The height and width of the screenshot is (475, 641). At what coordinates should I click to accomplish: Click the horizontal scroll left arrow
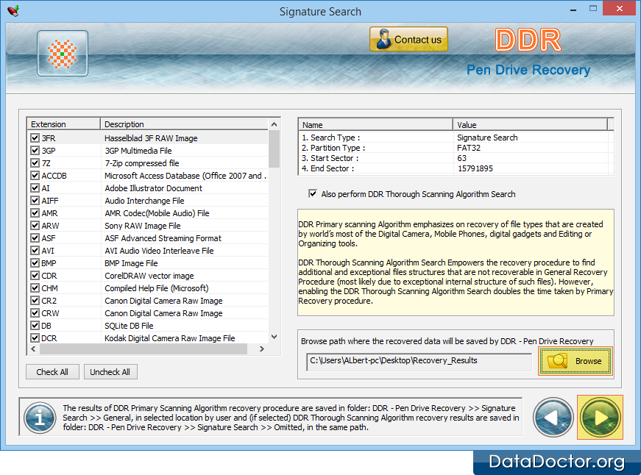point(33,349)
